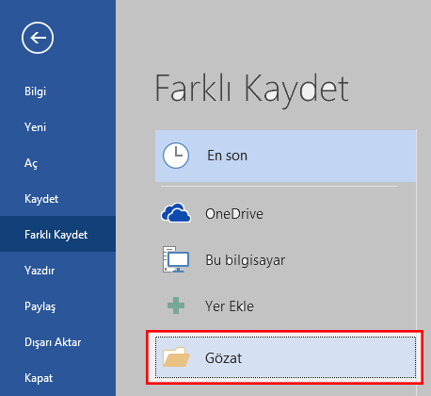The image size is (431, 396).
Task: Open the Yazdır option
Action: tap(40, 271)
